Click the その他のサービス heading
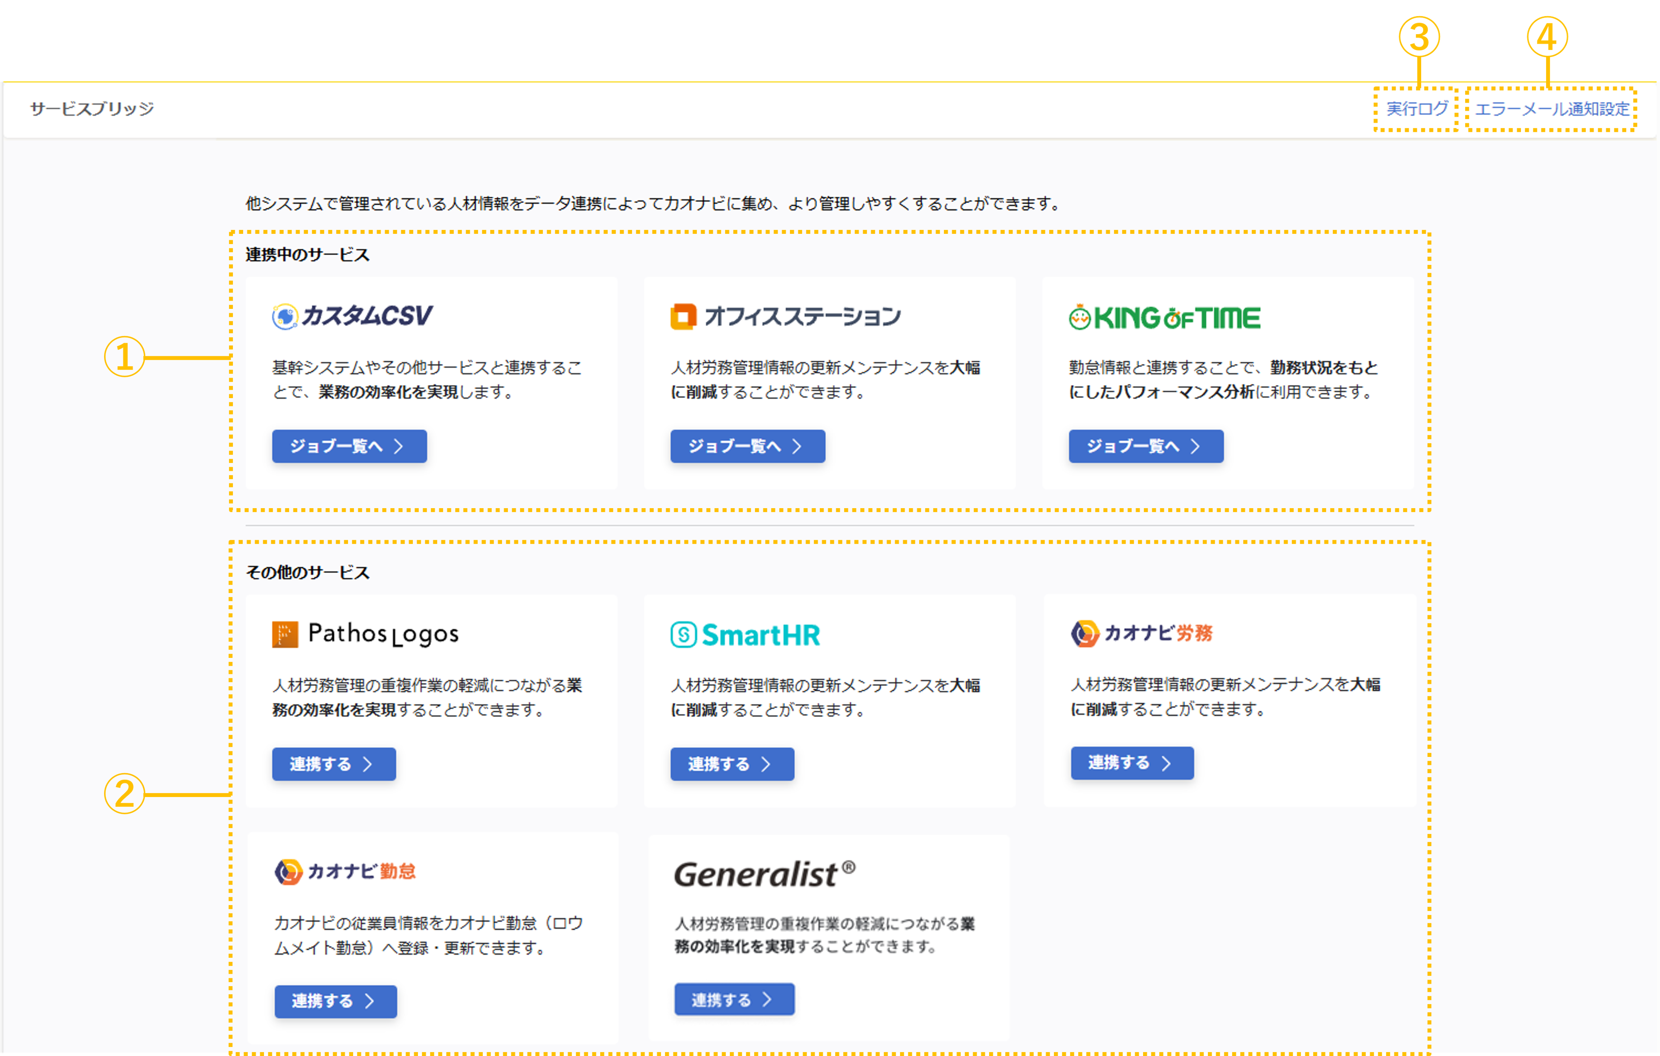 pos(308,573)
